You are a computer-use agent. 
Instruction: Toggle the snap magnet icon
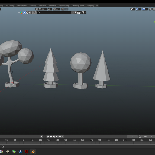54,9
